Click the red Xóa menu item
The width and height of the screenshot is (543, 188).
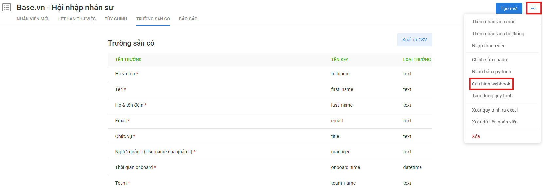coord(476,136)
